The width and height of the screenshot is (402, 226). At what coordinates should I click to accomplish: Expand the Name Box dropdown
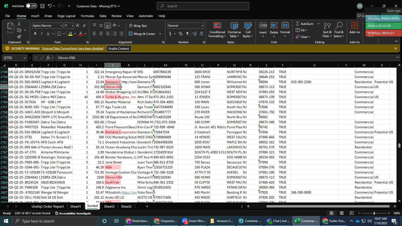pyautogui.click(x=25, y=58)
